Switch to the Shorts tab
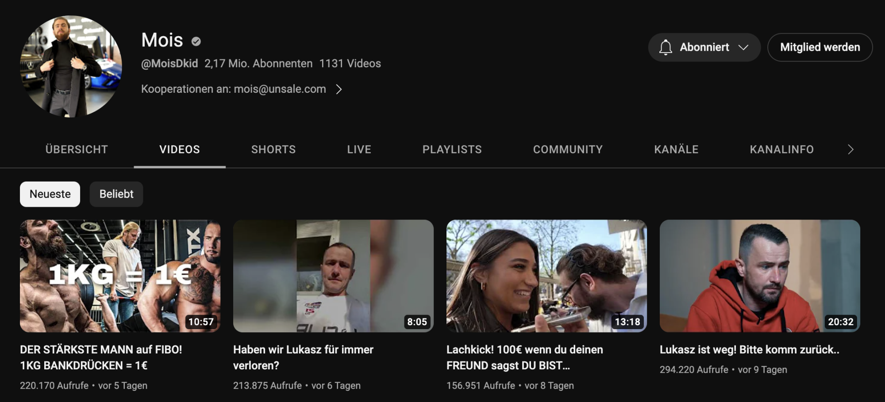 (x=273, y=149)
